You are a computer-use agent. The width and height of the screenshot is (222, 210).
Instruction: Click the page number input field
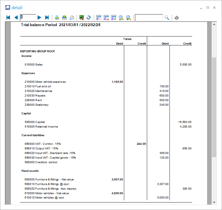click(28, 18)
